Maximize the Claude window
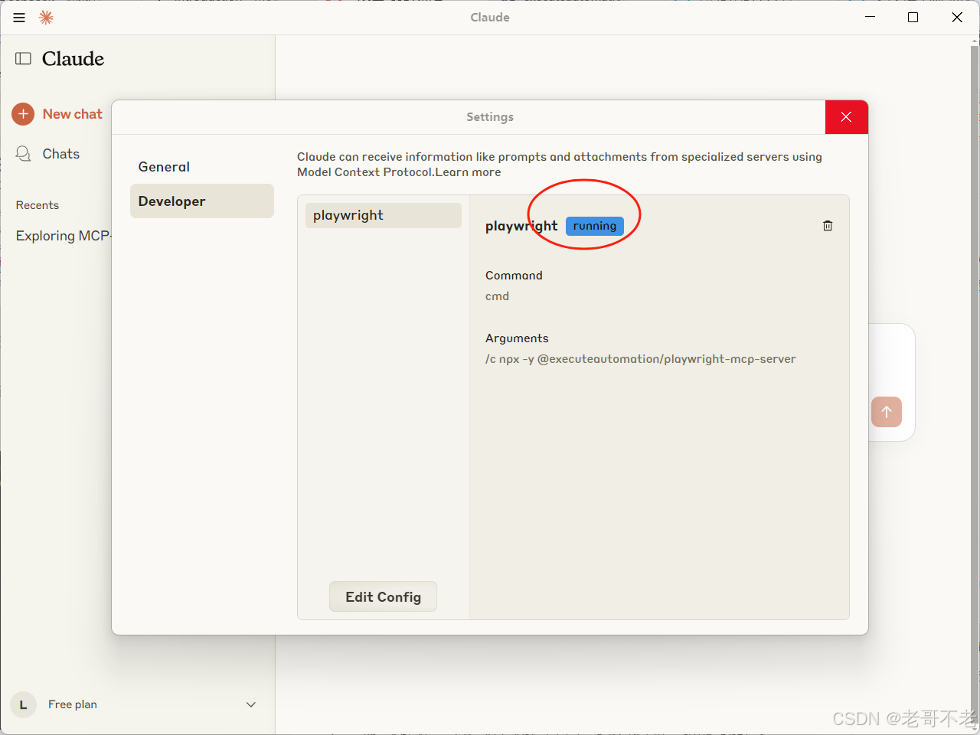The height and width of the screenshot is (735, 980). (x=913, y=17)
